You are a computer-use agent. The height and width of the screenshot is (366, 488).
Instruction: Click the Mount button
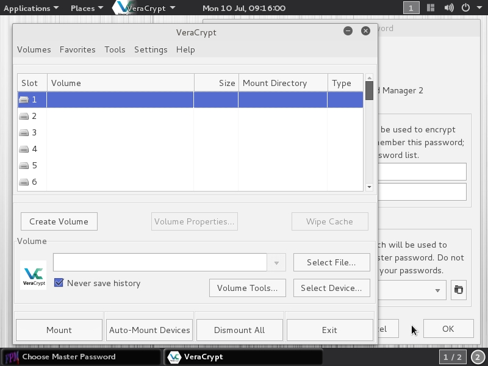tap(59, 330)
